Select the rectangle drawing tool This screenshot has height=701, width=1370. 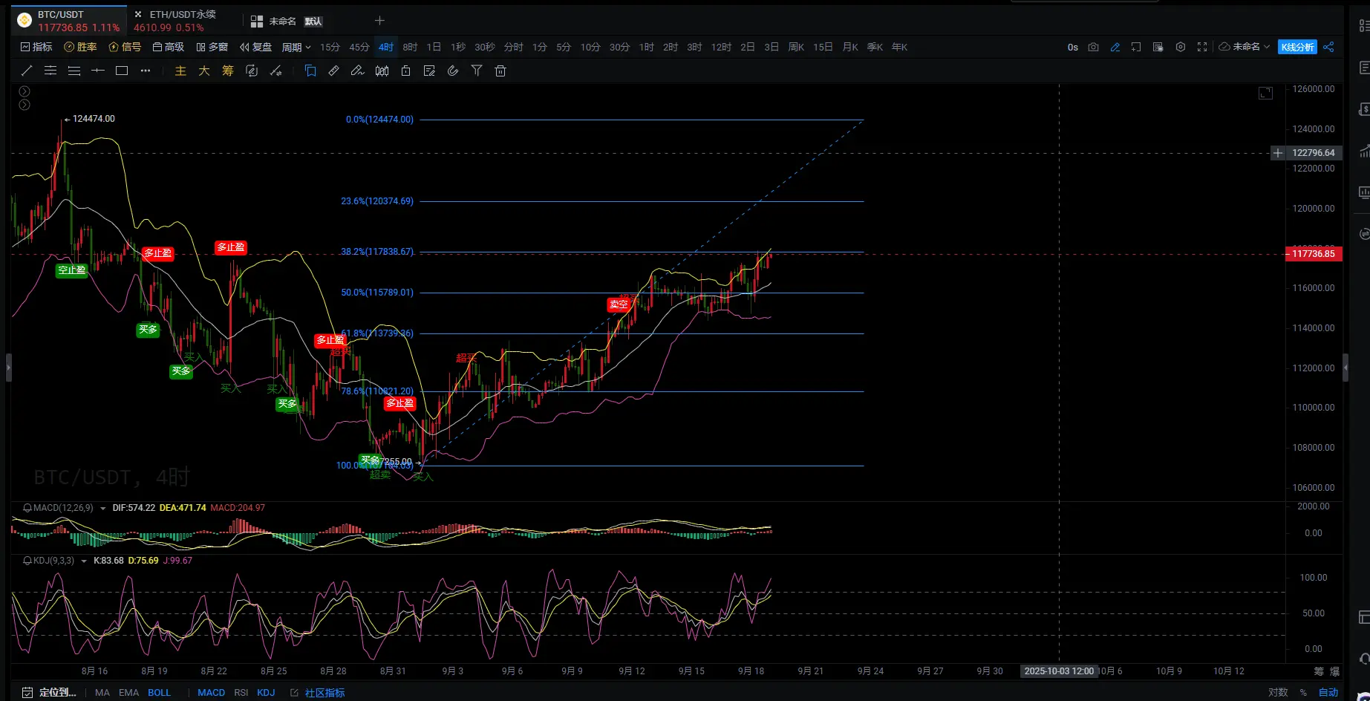click(122, 71)
